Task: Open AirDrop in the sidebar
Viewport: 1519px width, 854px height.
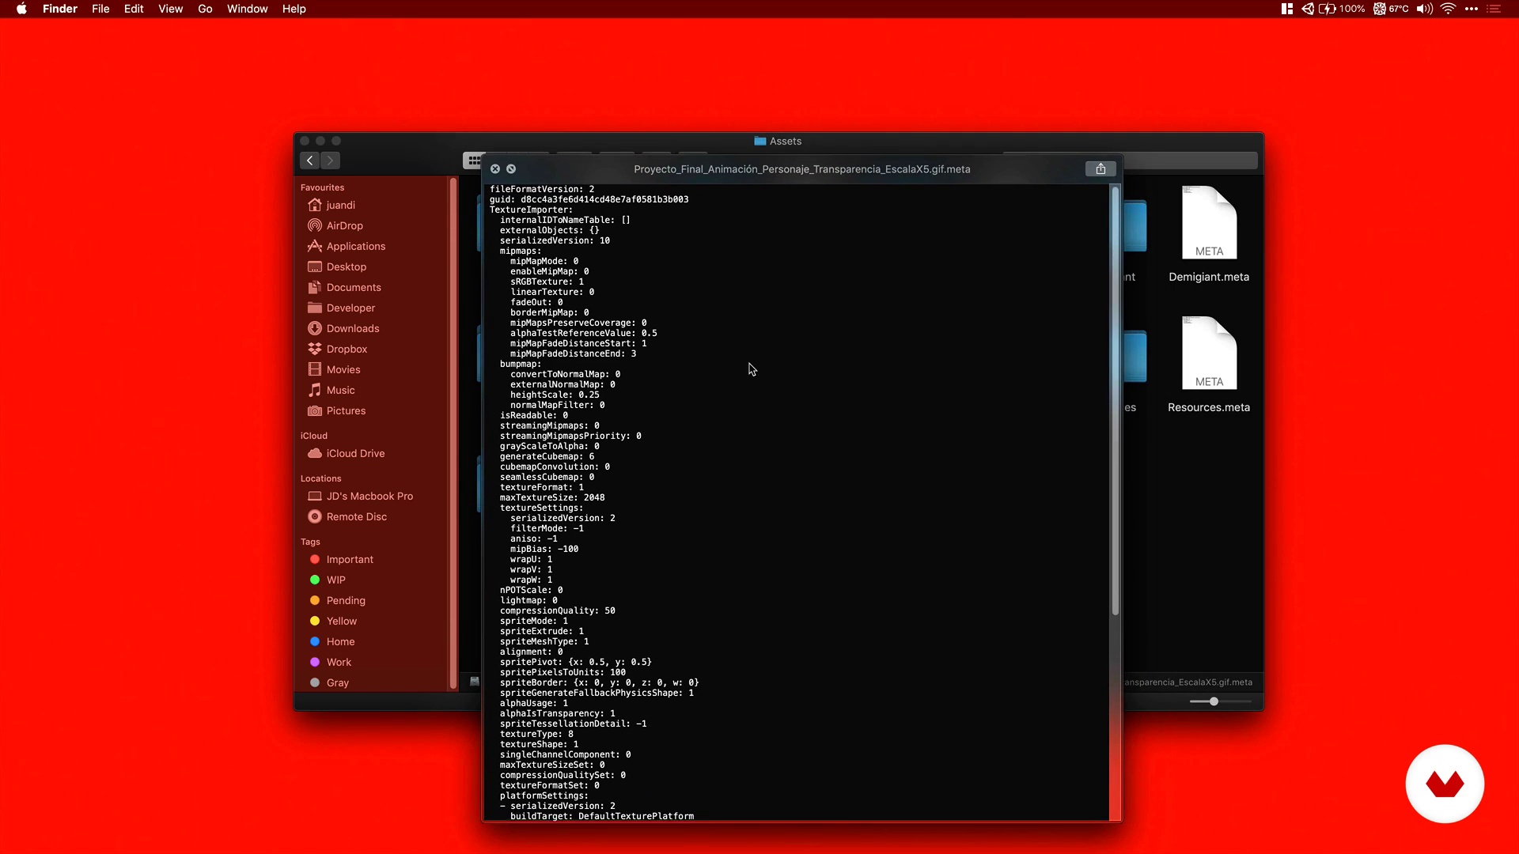Action: tap(344, 225)
